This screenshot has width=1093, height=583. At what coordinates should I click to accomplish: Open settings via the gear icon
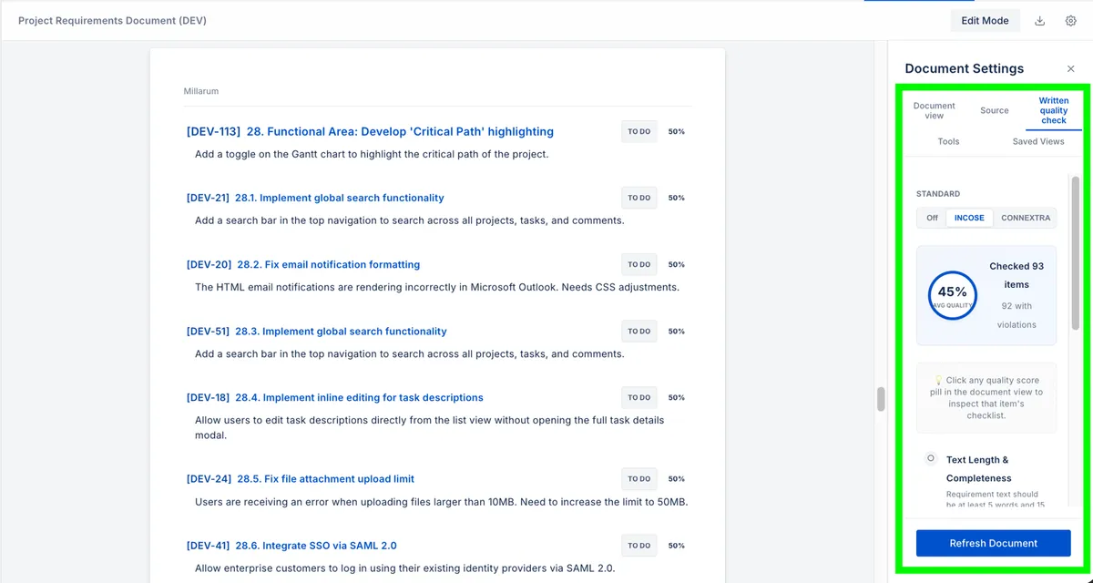(1071, 21)
